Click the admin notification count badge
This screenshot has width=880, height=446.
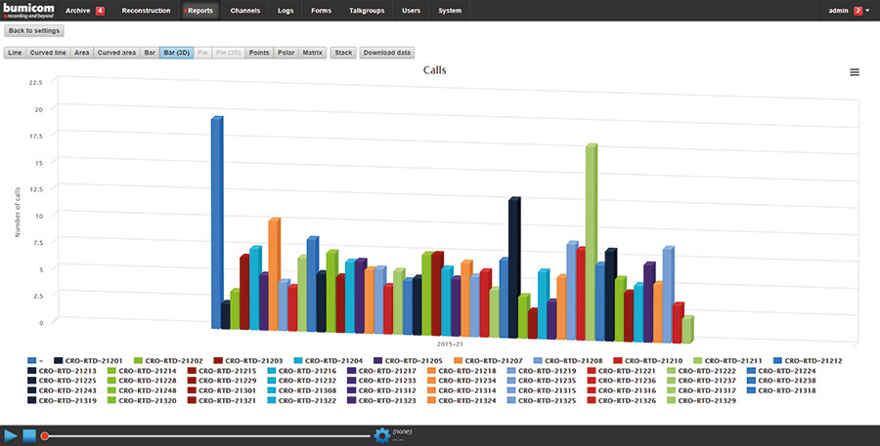pos(858,11)
